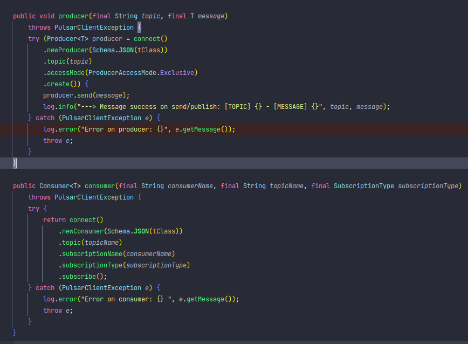The image size is (468, 344).
Task: Click '.topic(topicName)' call
Action: click(90, 243)
